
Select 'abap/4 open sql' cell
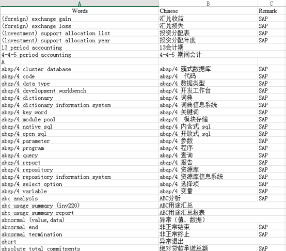pos(80,134)
